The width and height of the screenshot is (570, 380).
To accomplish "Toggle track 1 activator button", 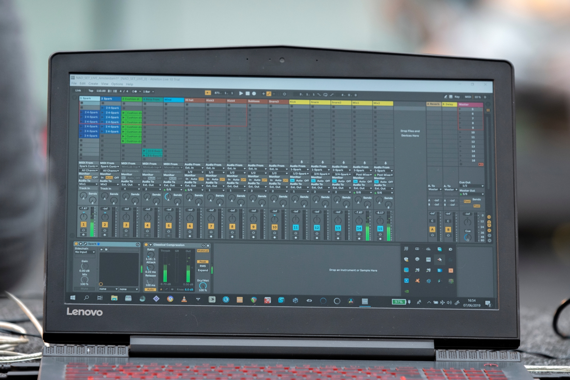I will 83,224.
